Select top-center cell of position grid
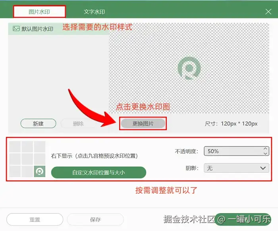 27,147
